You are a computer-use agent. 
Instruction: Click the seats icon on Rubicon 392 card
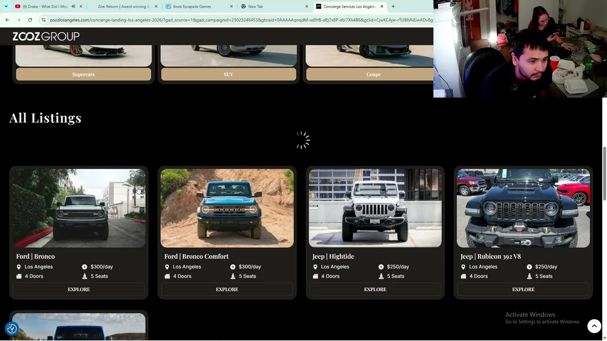pos(529,276)
